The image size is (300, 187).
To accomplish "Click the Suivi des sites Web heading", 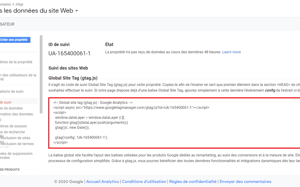I will tap(68, 68).
